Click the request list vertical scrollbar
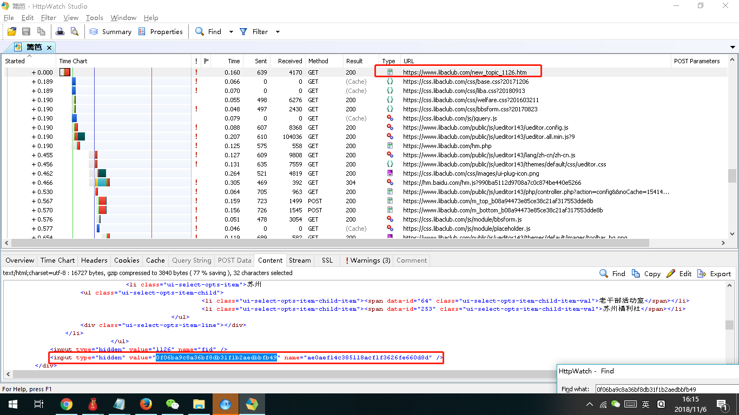The width and height of the screenshot is (739, 415). 732,176
